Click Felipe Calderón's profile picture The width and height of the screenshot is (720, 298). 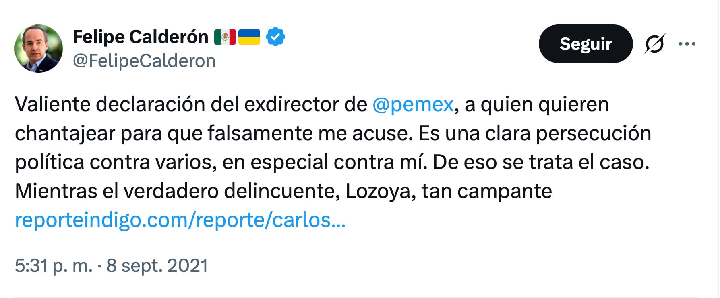tap(37, 45)
